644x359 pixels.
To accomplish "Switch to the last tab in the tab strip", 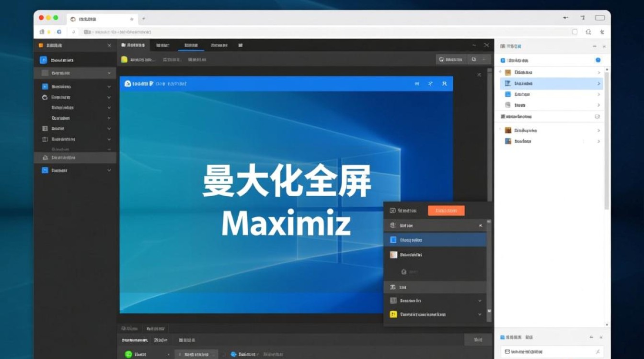I will [241, 45].
